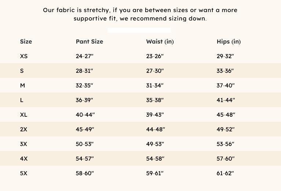
Task: Select the 5X size row label
Action: tap(24, 173)
